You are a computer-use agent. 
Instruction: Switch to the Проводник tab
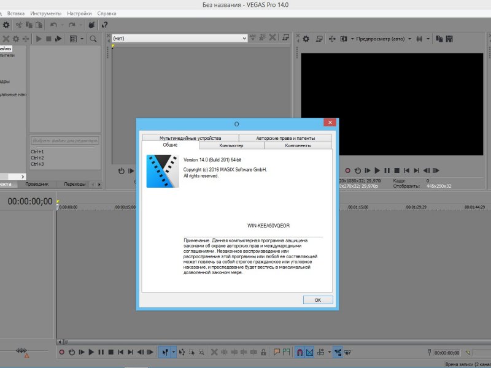pyautogui.click(x=37, y=184)
